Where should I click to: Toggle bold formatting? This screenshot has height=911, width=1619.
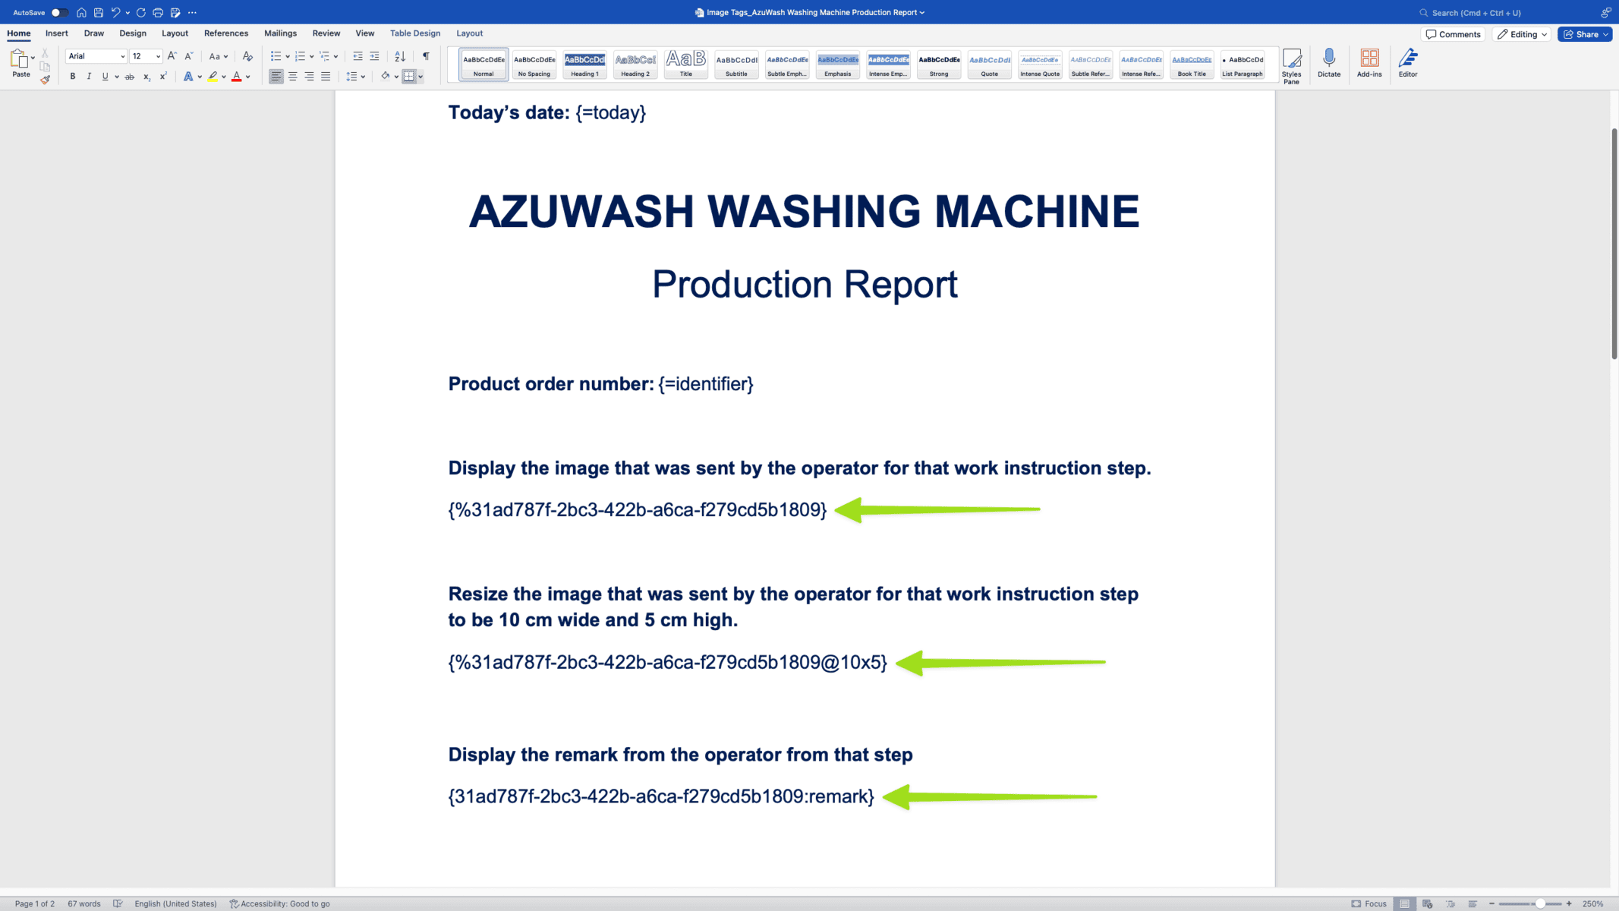tap(72, 76)
